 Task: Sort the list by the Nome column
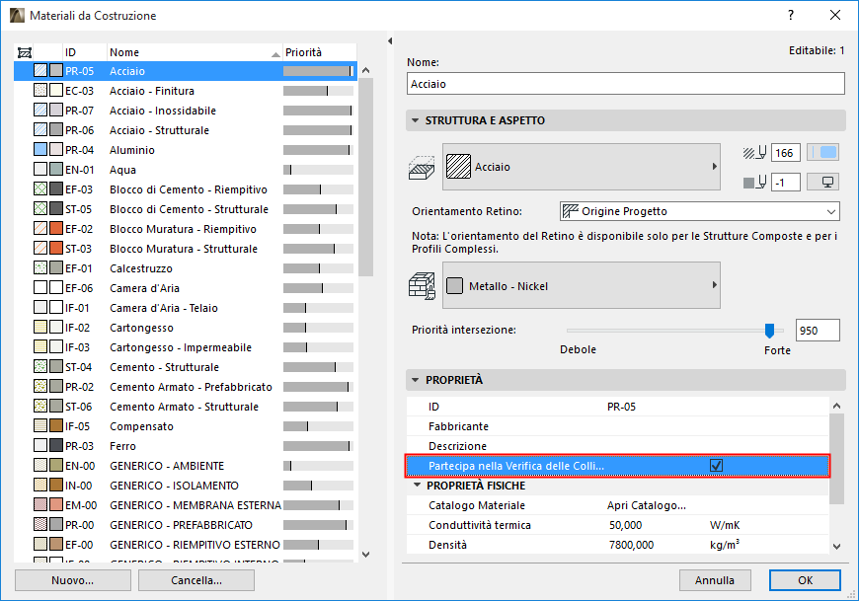(x=195, y=52)
